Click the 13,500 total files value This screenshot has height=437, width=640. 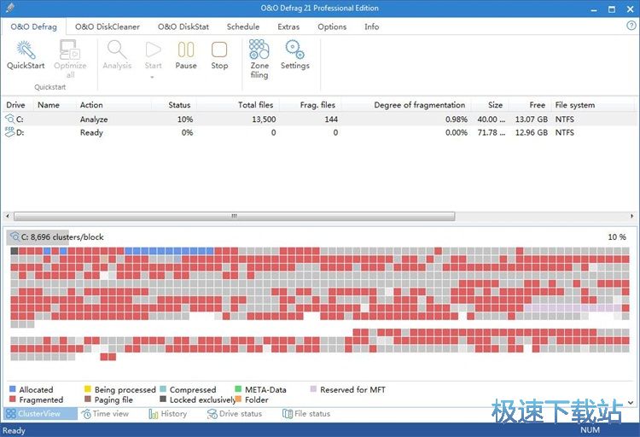(264, 119)
